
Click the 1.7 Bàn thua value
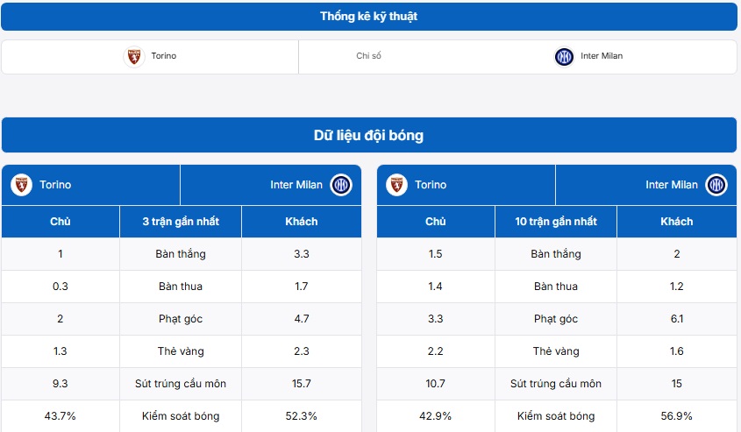coord(302,287)
